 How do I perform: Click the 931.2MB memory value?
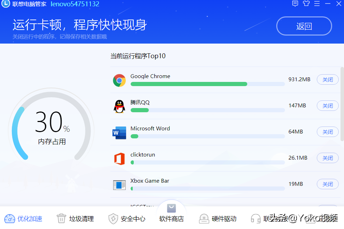coord(299,79)
